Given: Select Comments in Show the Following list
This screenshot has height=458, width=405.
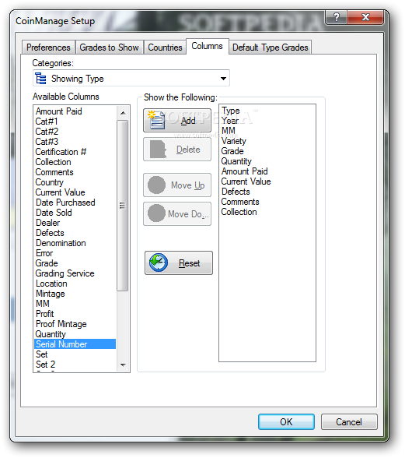Looking at the screenshot, I should click(x=267, y=202).
